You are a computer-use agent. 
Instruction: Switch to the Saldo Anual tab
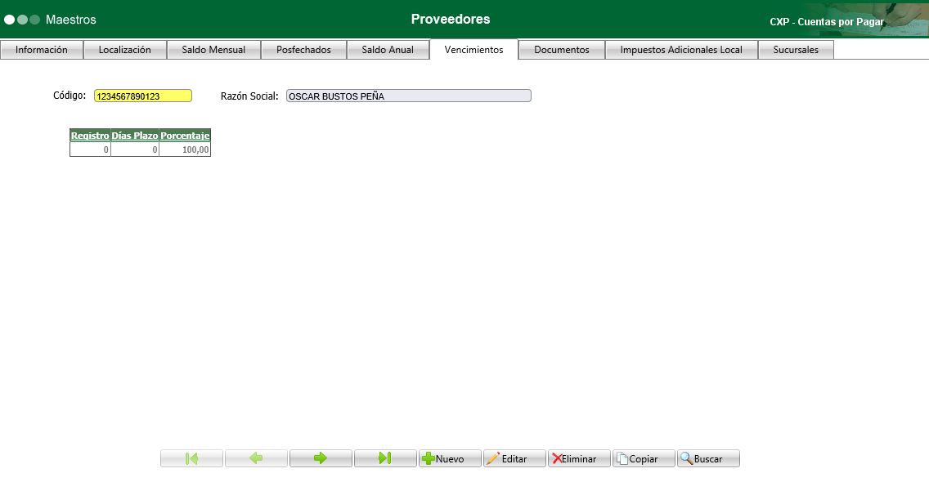(388, 50)
